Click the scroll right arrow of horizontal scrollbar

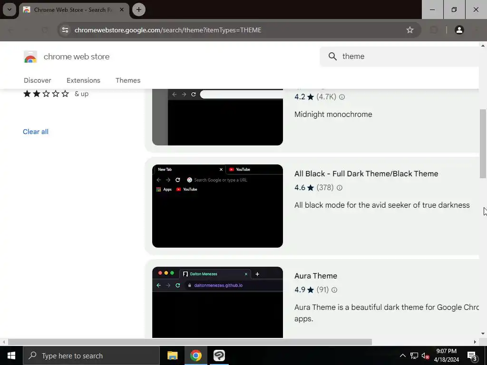point(475,342)
